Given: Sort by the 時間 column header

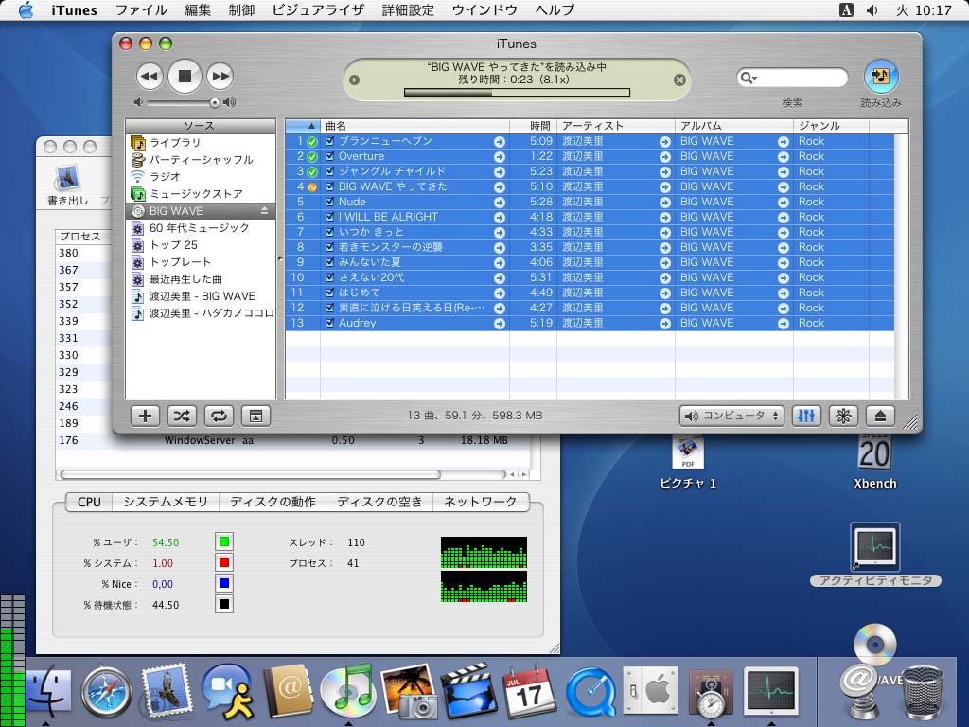Looking at the screenshot, I should coord(533,126).
